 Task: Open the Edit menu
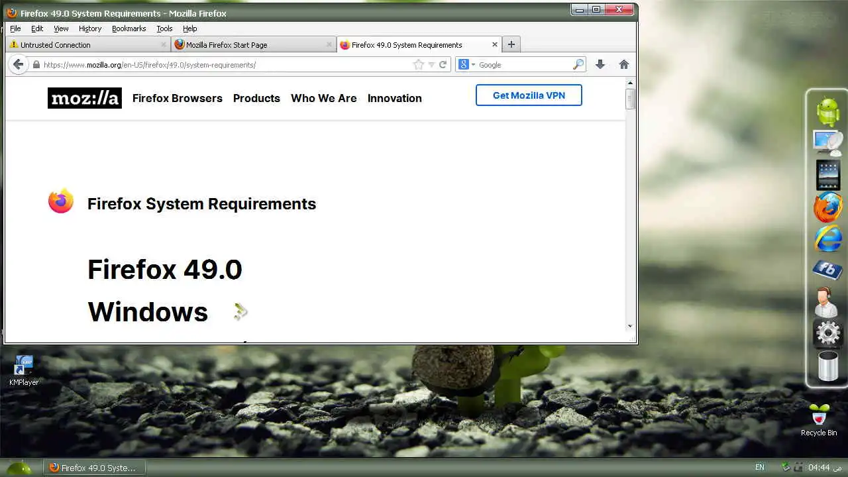pos(37,28)
